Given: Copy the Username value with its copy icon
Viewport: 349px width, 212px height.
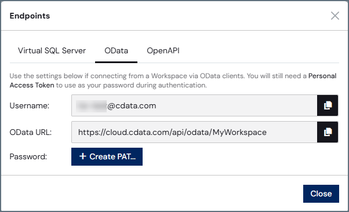Looking at the screenshot, I should click(328, 105).
